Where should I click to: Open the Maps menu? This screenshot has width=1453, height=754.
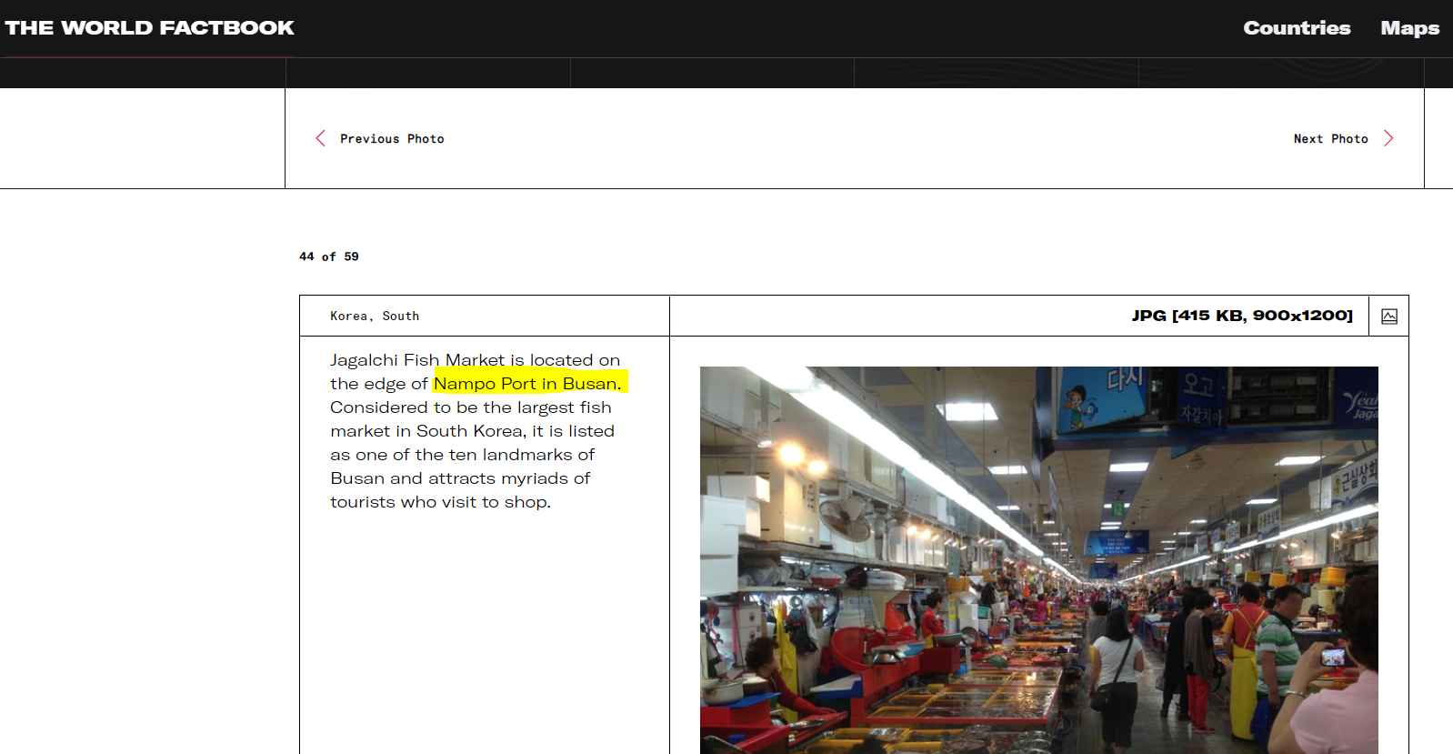tap(1409, 28)
